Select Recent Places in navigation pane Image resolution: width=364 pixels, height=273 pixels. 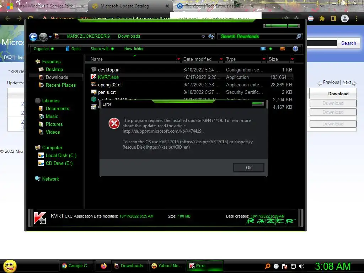click(x=57, y=85)
